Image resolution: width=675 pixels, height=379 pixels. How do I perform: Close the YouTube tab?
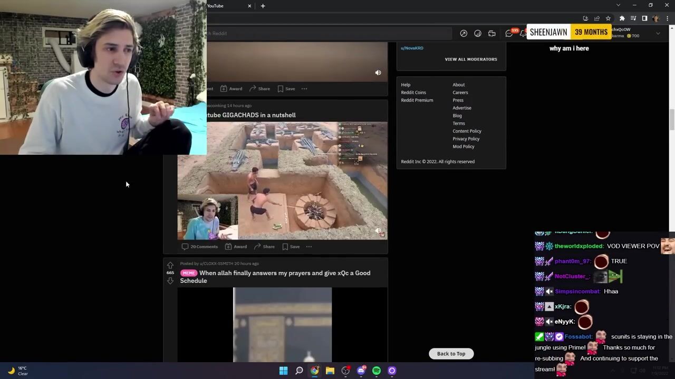[249, 6]
